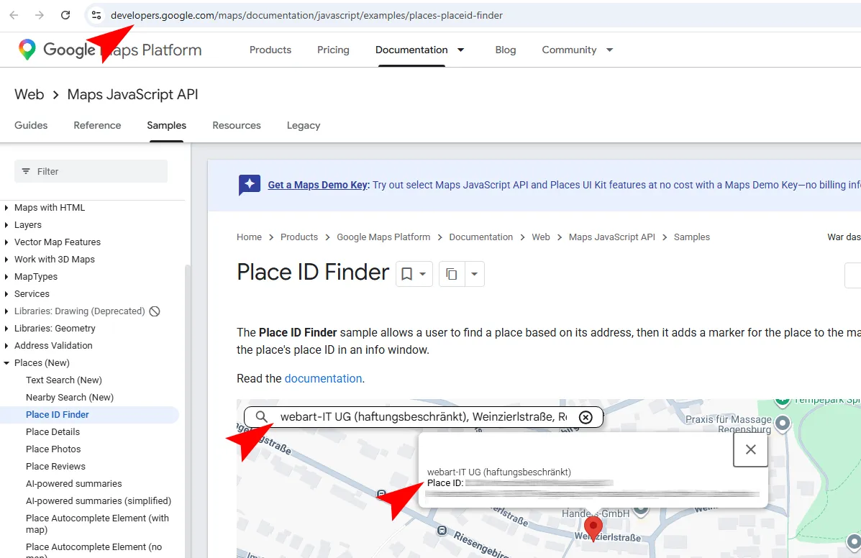Open Place Reviews sample
The image size is (861, 558).
coord(55,467)
